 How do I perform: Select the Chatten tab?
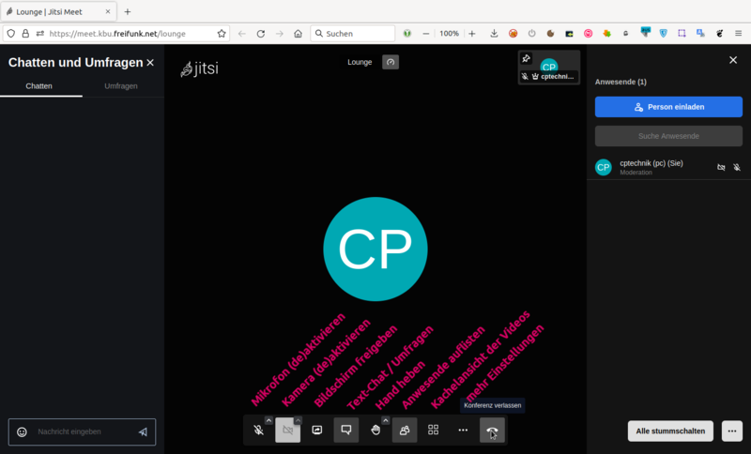(39, 85)
